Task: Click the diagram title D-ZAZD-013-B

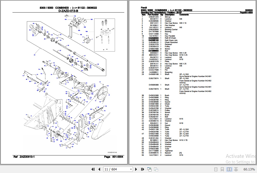Action: 68,11
